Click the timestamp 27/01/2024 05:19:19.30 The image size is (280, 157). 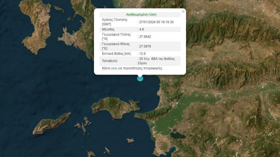point(156,22)
